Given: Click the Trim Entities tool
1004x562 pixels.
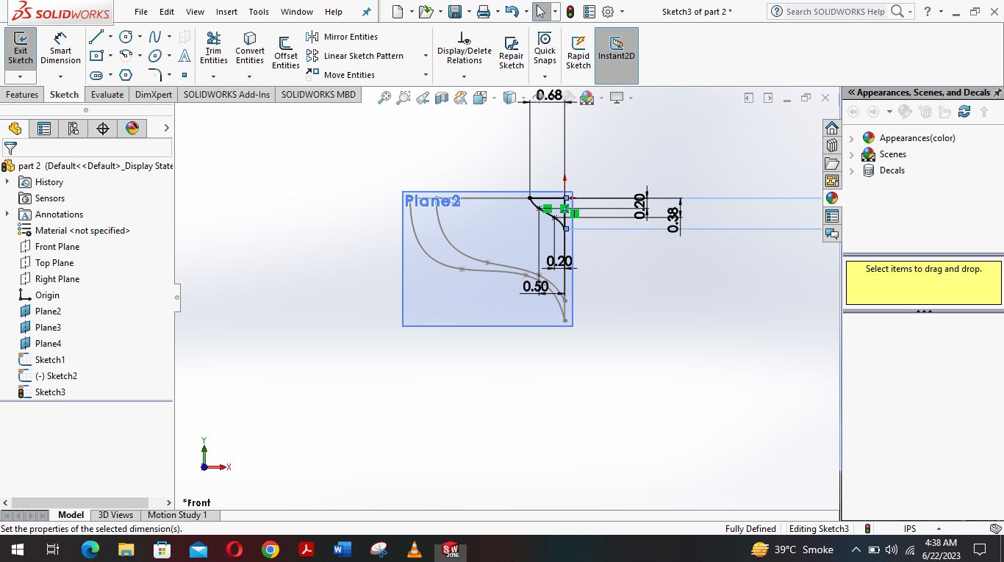Looking at the screenshot, I should pyautogui.click(x=213, y=48).
